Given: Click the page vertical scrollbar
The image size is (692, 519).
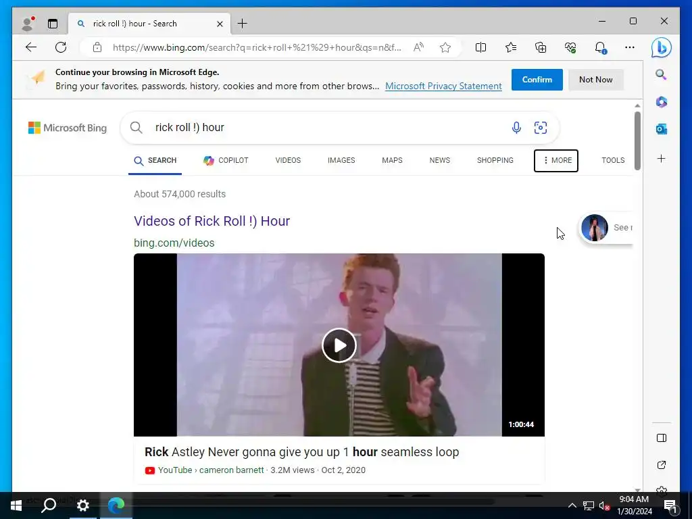Looking at the screenshot, I should click(x=637, y=141).
